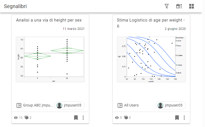Image resolution: width=205 pixels, height=127 pixels.
Task: Click the Group ABC space icon
Action: [19, 105]
